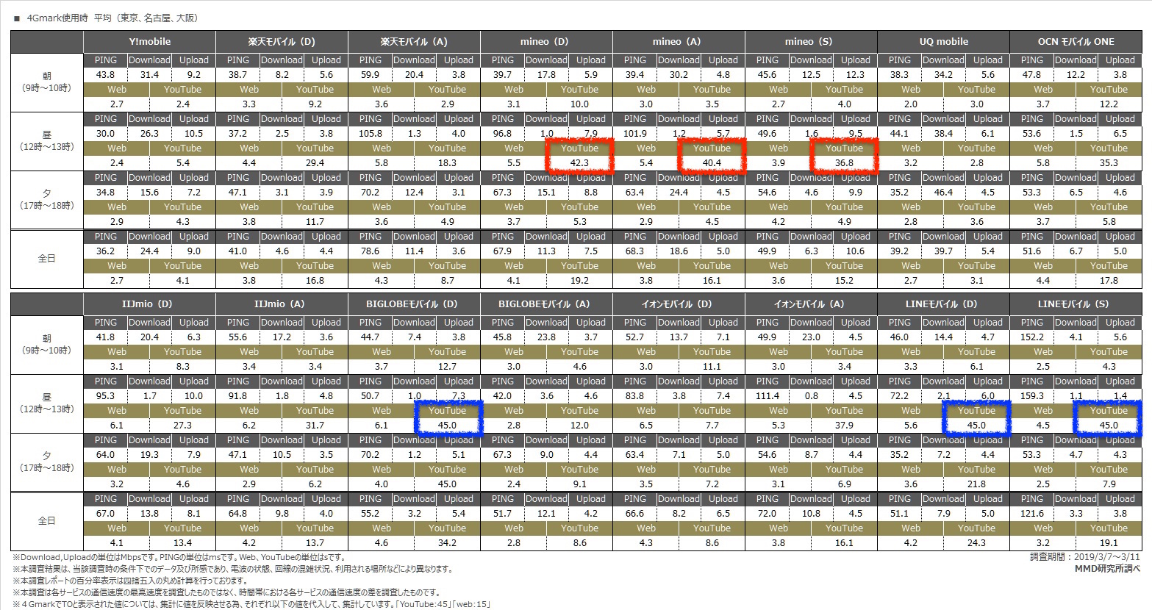The width and height of the screenshot is (1152, 610).
Task: Select the 36.8 YouTube value under mineo（S）
Action: click(844, 163)
